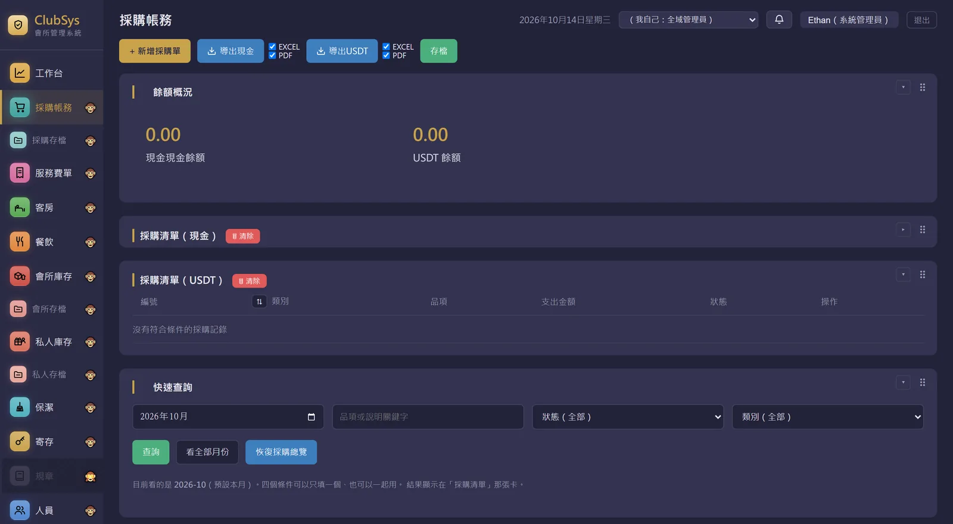Click the drag handle of 採購清單 (USDT) panel
953x524 pixels.
point(923,275)
